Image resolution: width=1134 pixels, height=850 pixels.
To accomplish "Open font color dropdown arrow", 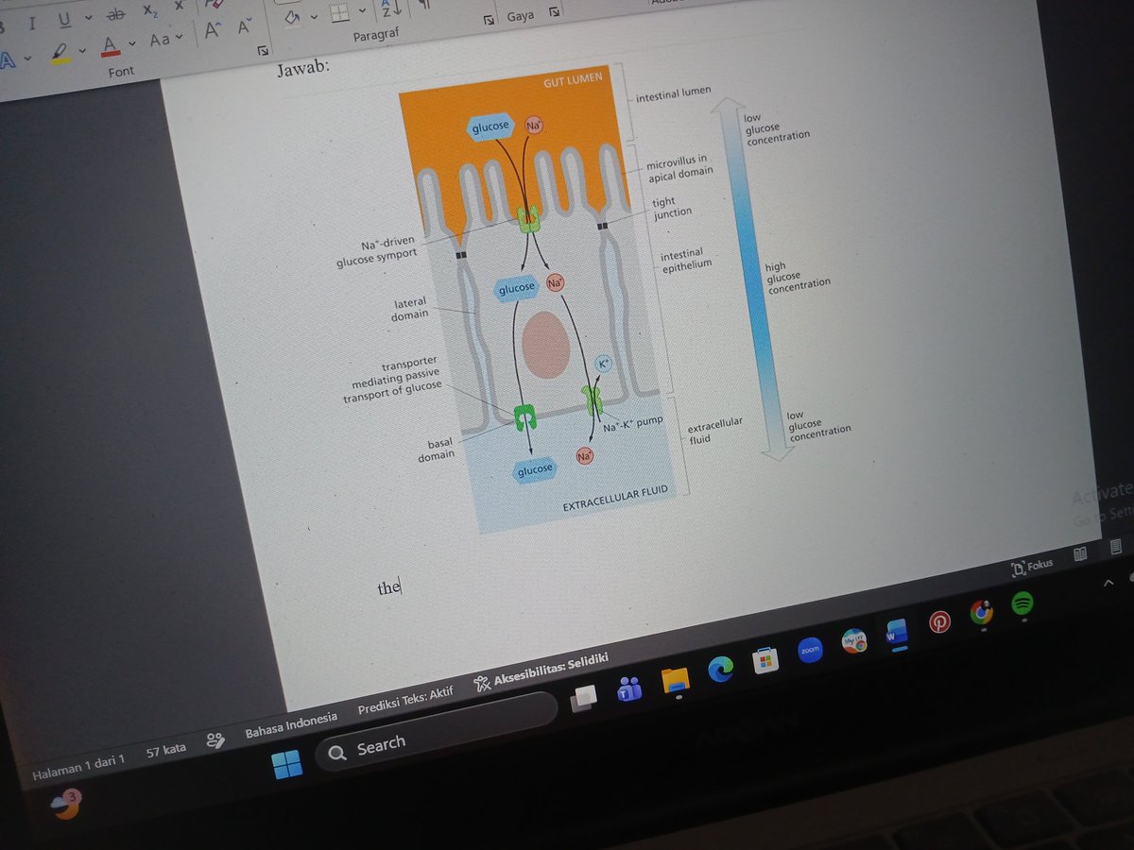I will click(x=131, y=42).
